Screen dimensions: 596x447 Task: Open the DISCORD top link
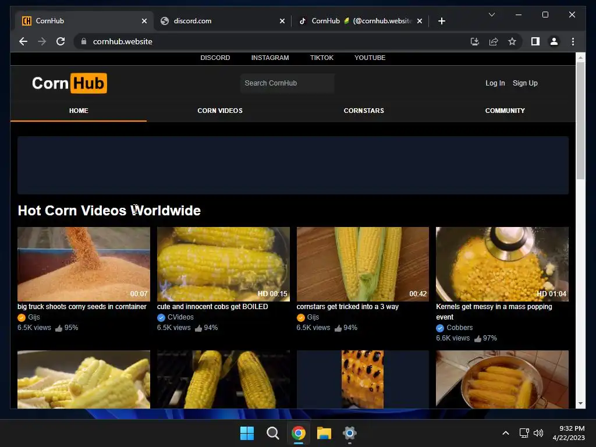pyautogui.click(x=215, y=58)
